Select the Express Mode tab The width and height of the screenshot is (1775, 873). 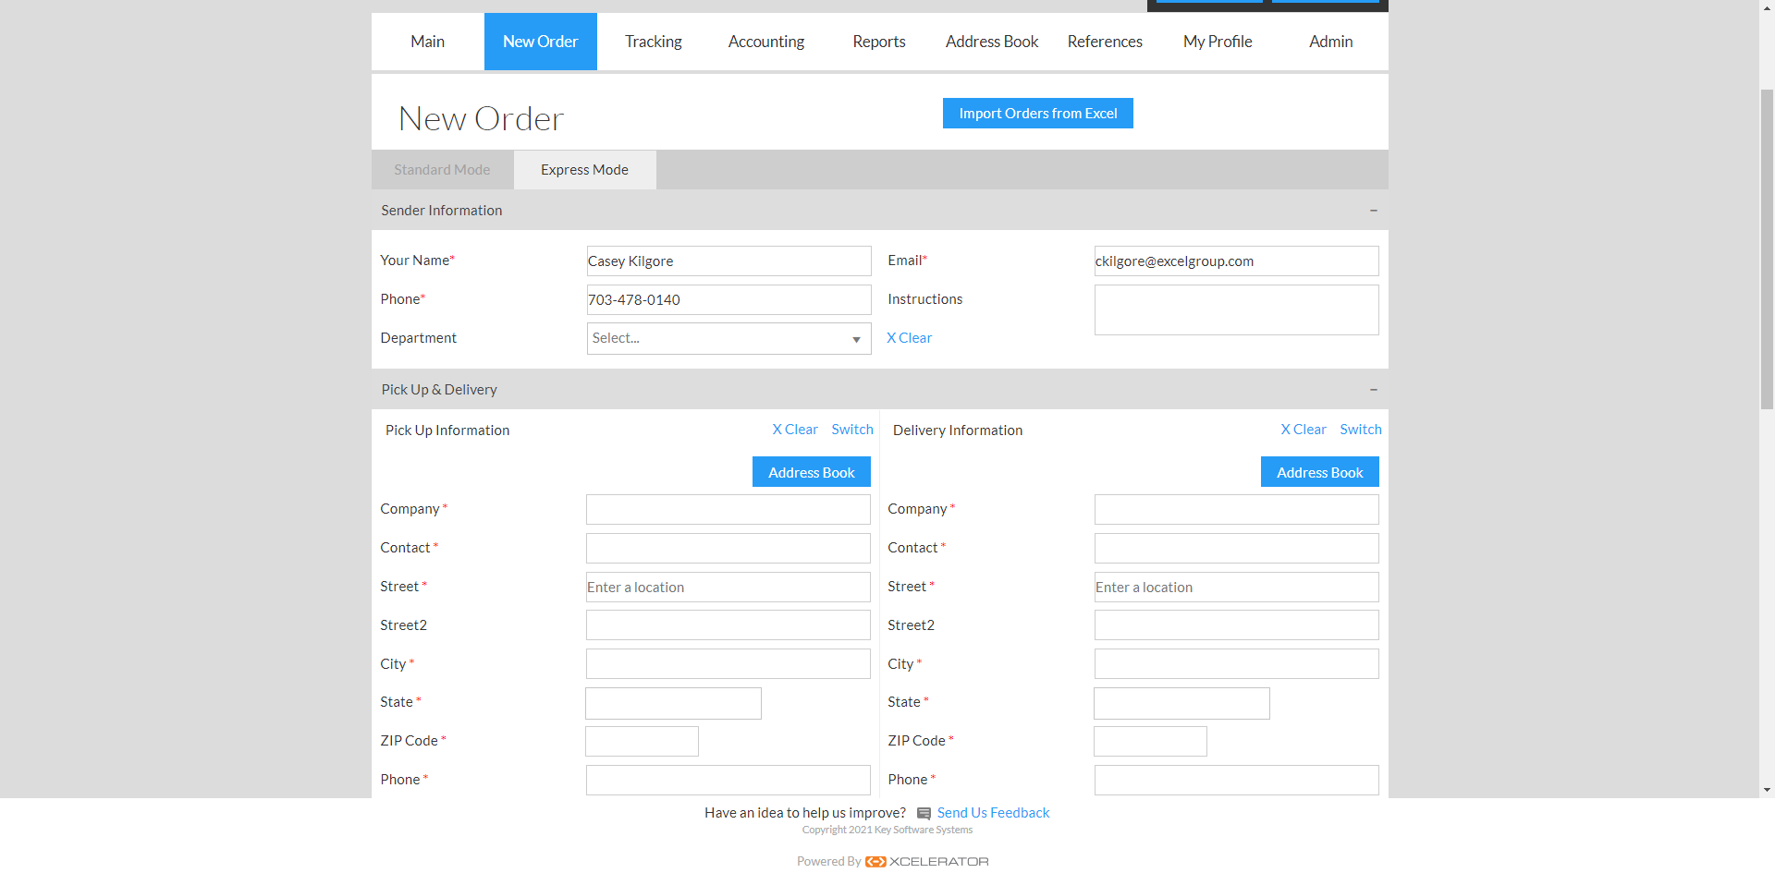pyautogui.click(x=584, y=170)
